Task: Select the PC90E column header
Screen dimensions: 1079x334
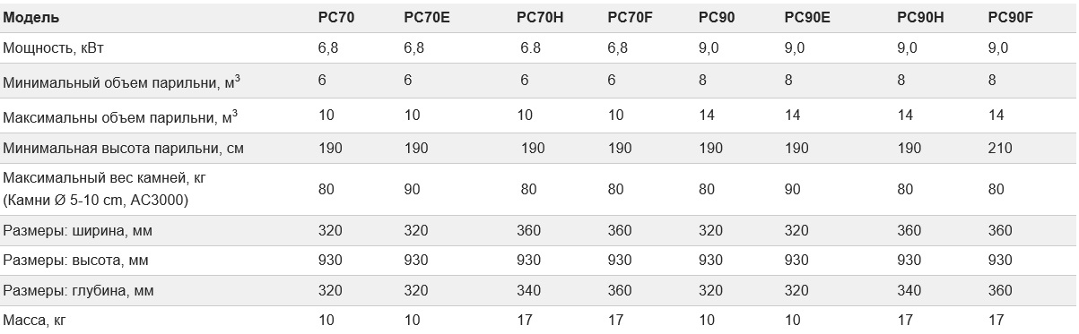Action: [807, 16]
